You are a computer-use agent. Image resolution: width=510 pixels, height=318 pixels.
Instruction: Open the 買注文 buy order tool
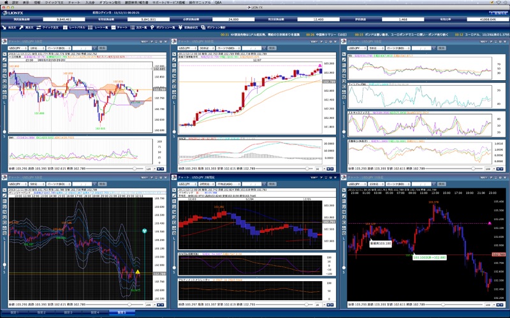pyautogui.click(x=26, y=27)
